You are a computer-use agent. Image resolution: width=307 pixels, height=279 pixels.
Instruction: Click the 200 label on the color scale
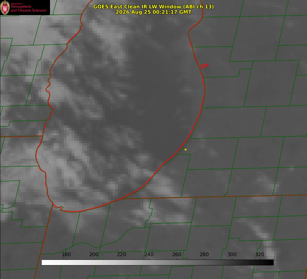(x=94, y=254)
